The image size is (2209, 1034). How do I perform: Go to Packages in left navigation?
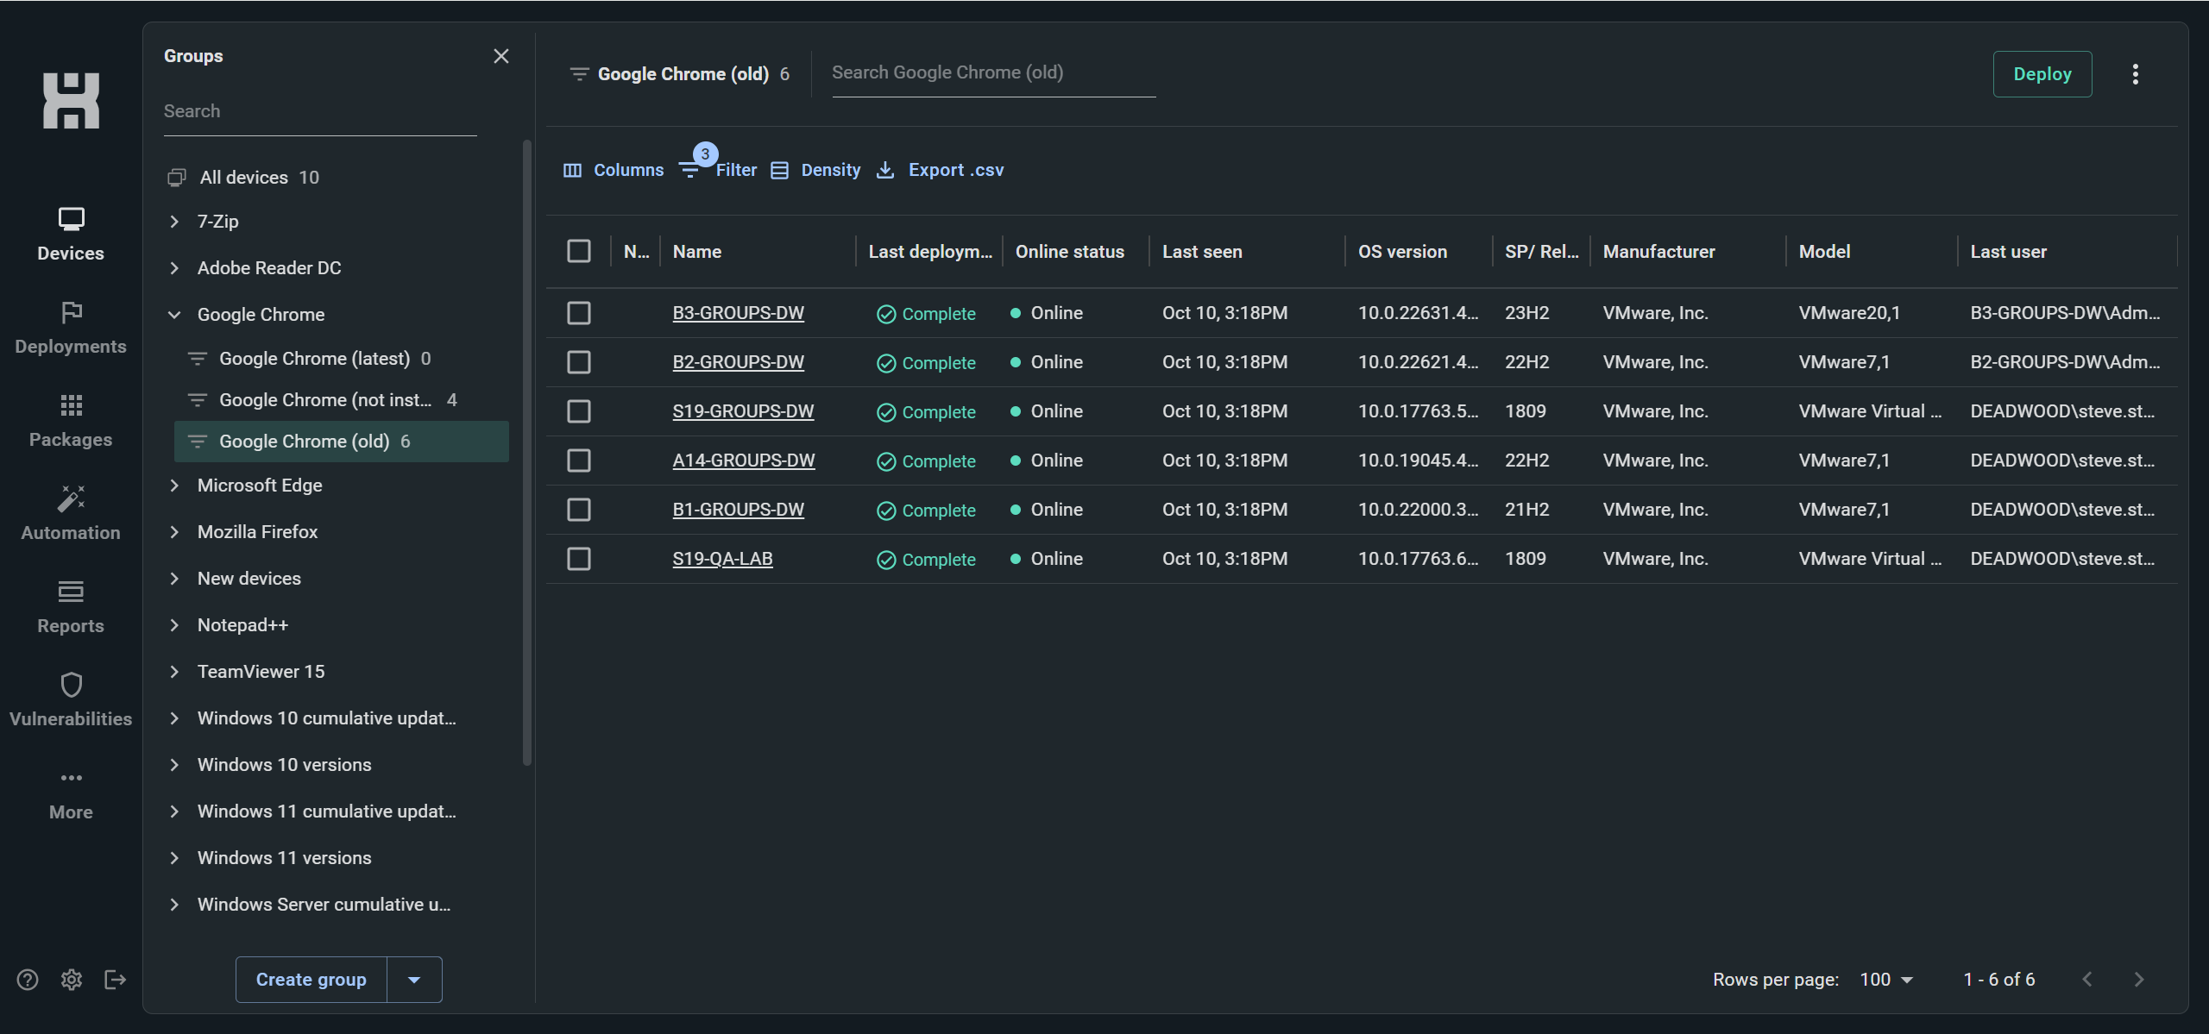tap(71, 420)
